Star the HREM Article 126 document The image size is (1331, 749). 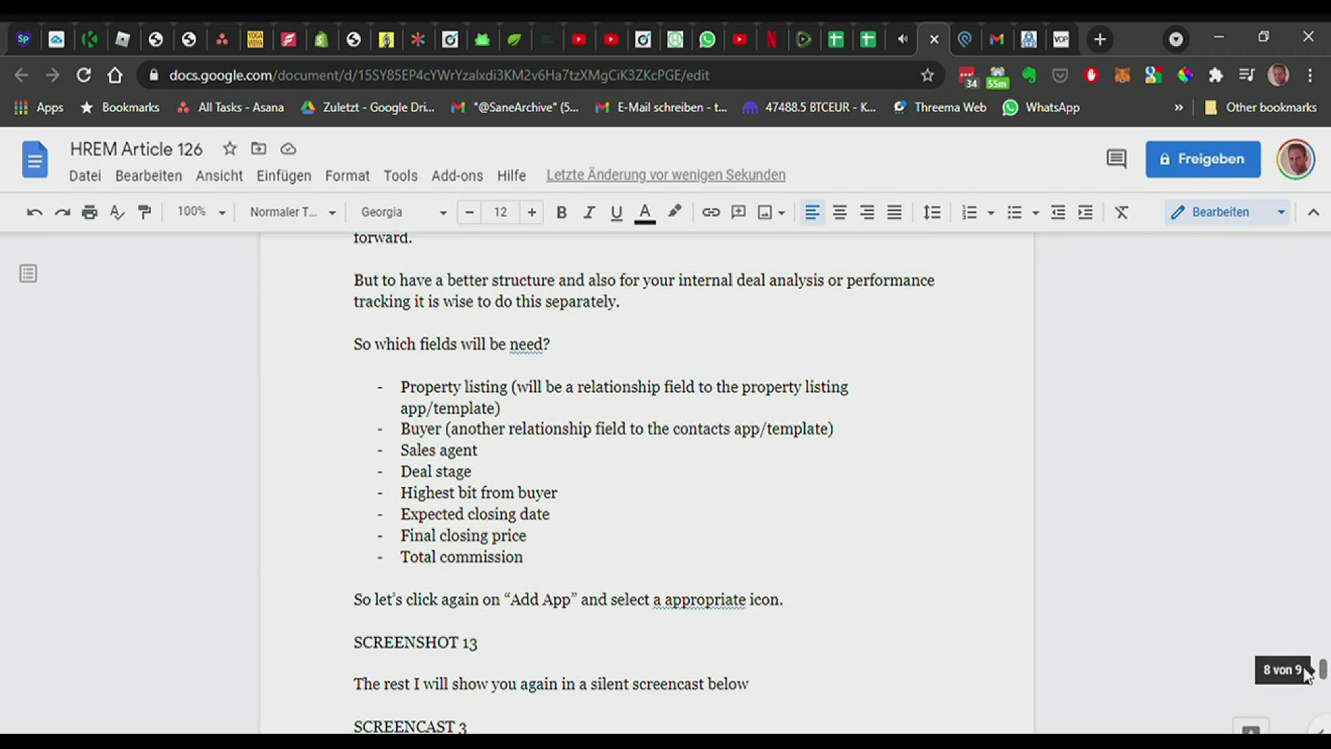(229, 148)
